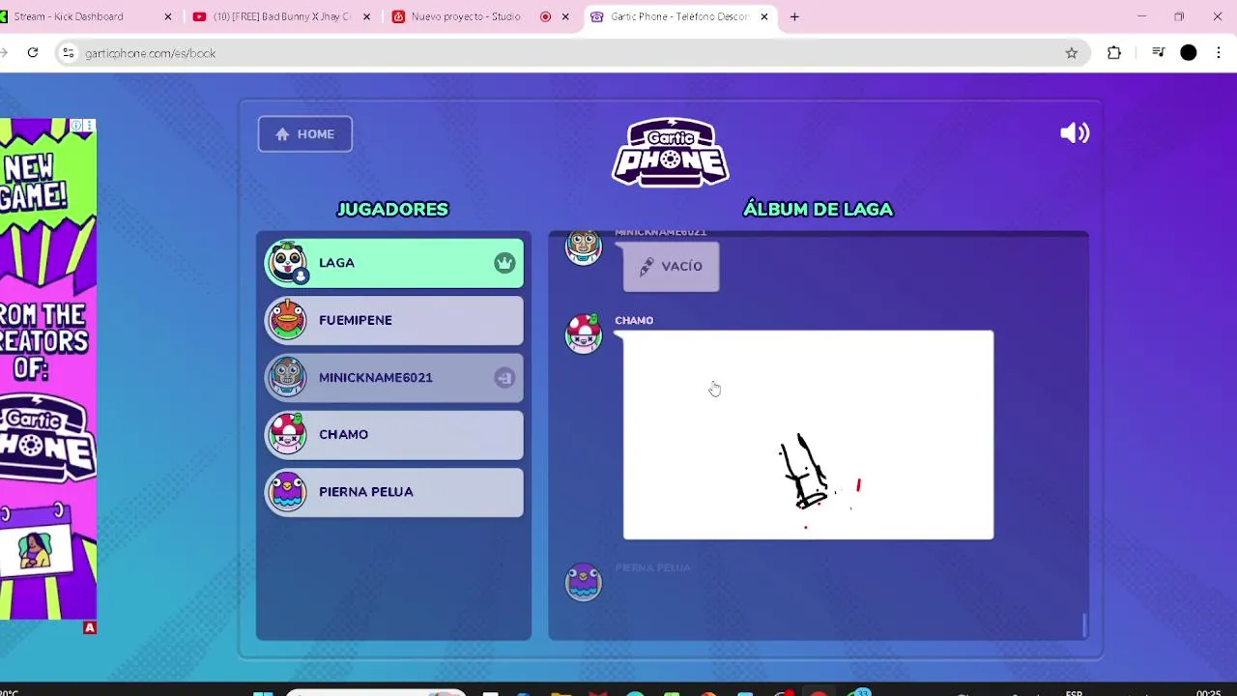Screen dimensions: 1237x696
Task: Click the red A badge below ad
Action: pos(90,627)
